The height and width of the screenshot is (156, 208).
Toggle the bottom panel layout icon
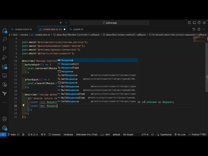pos(194,23)
